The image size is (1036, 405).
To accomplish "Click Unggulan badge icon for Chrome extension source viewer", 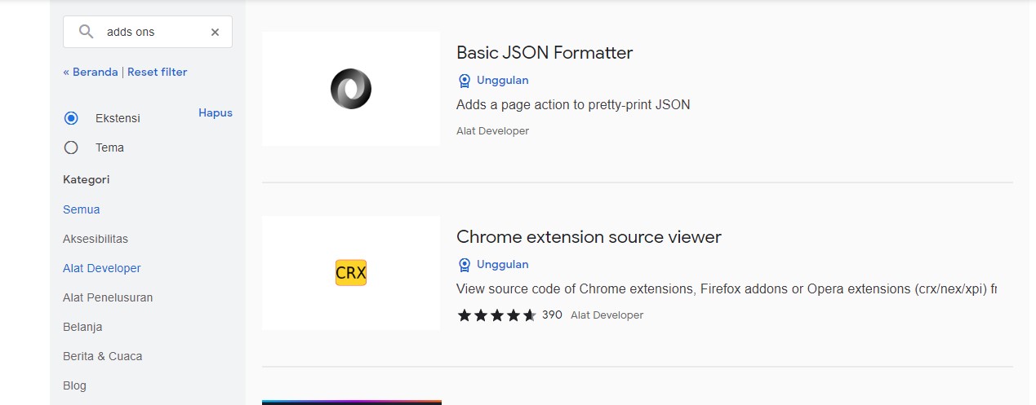I will coord(465,265).
